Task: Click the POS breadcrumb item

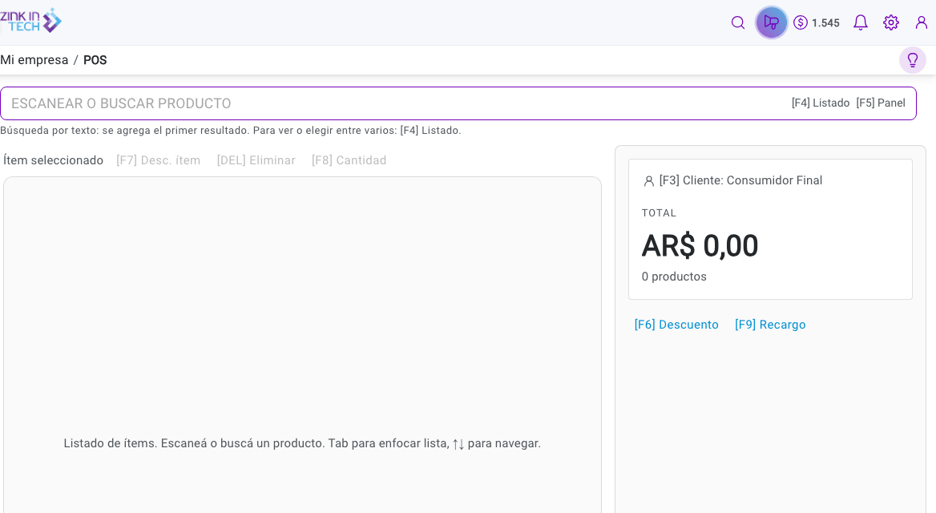Action: pyautogui.click(x=95, y=60)
